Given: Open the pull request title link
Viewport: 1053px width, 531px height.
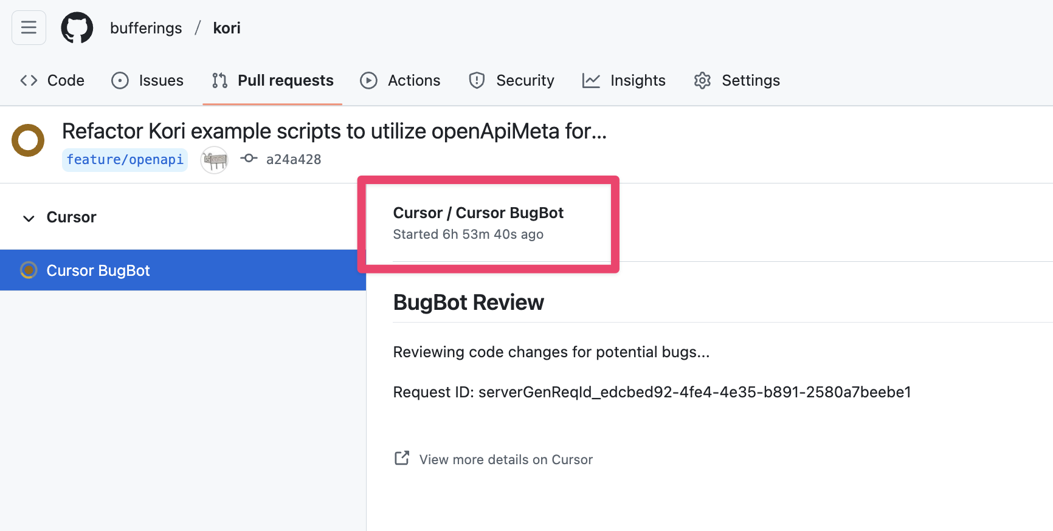Looking at the screenshot, I should (x=334, y=131).
